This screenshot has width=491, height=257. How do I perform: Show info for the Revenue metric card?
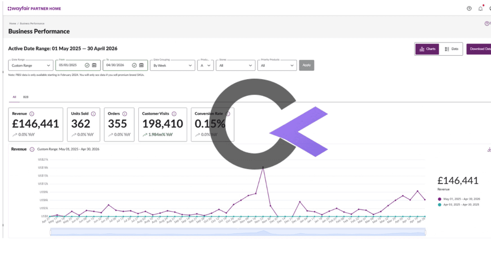click(32, 114)
